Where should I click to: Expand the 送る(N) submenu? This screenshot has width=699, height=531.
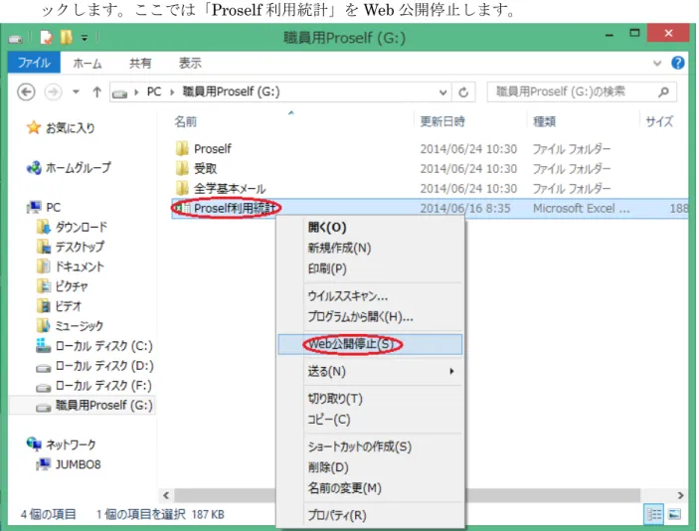tap(370, 371)
